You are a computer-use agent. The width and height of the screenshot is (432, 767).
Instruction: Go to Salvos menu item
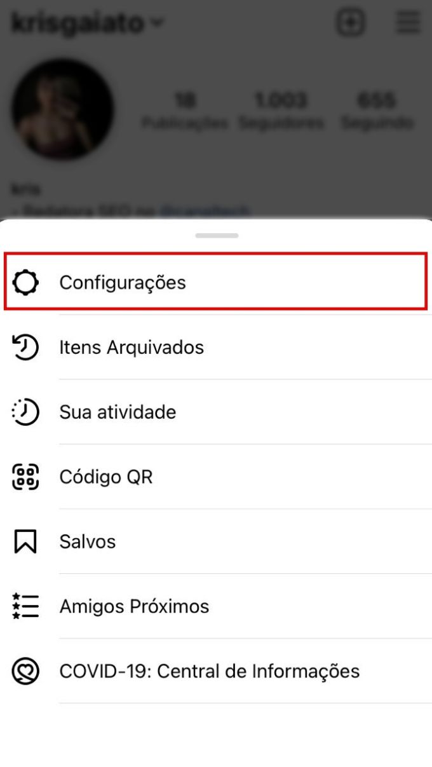(x=216, y=542)
